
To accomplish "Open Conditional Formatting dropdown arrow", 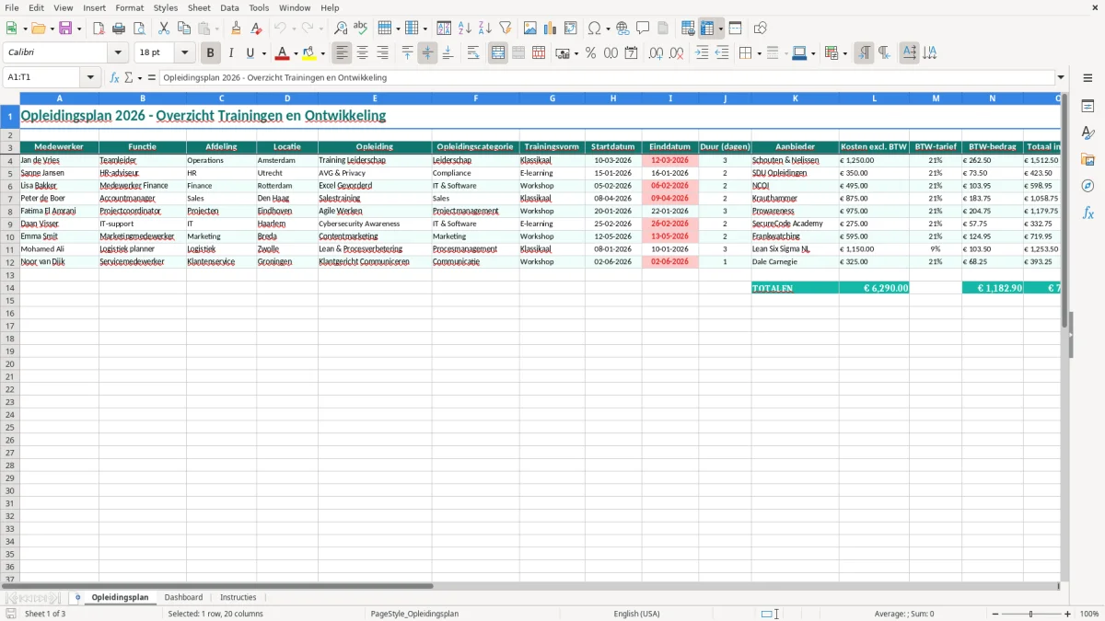I will point(844,54).
